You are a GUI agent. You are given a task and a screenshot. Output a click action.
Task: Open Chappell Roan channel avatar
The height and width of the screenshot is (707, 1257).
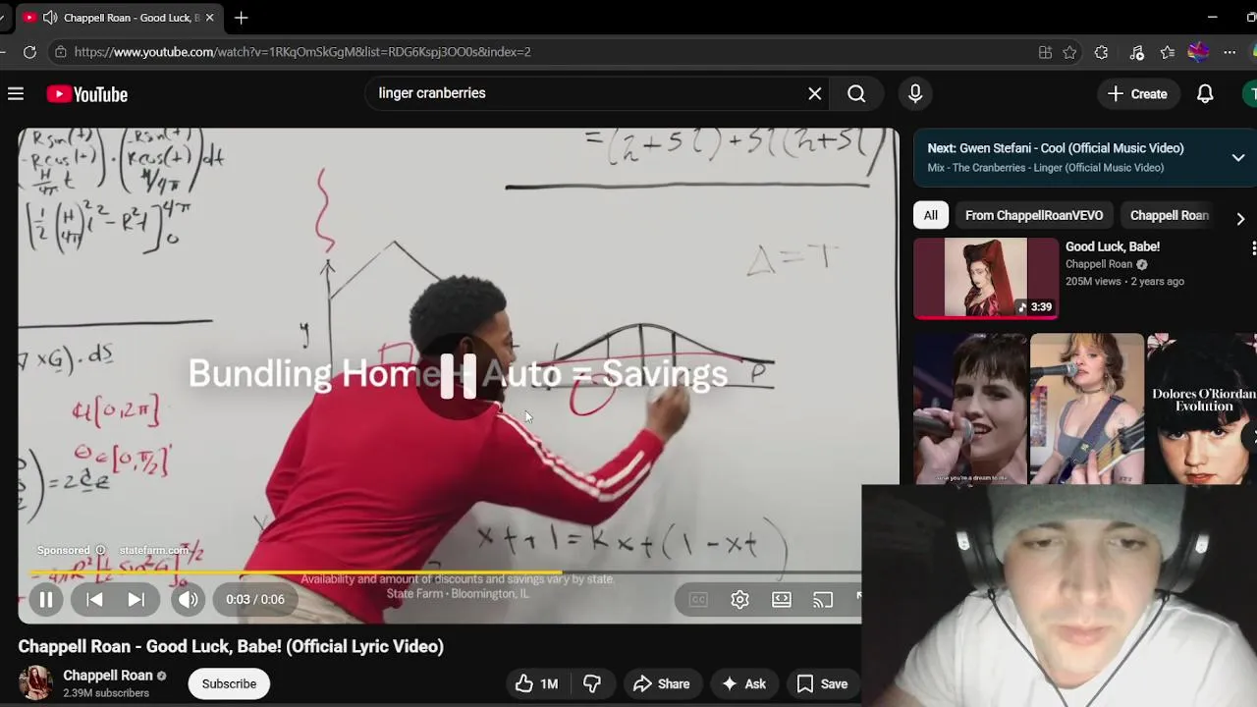click(35, 683)
